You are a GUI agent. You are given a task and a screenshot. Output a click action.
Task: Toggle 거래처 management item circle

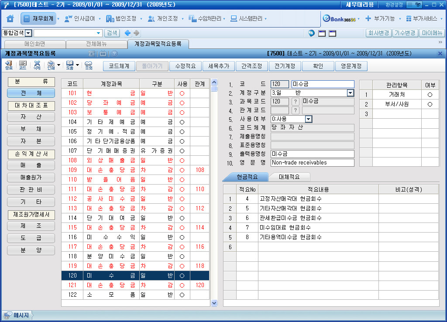click(430, 94)
